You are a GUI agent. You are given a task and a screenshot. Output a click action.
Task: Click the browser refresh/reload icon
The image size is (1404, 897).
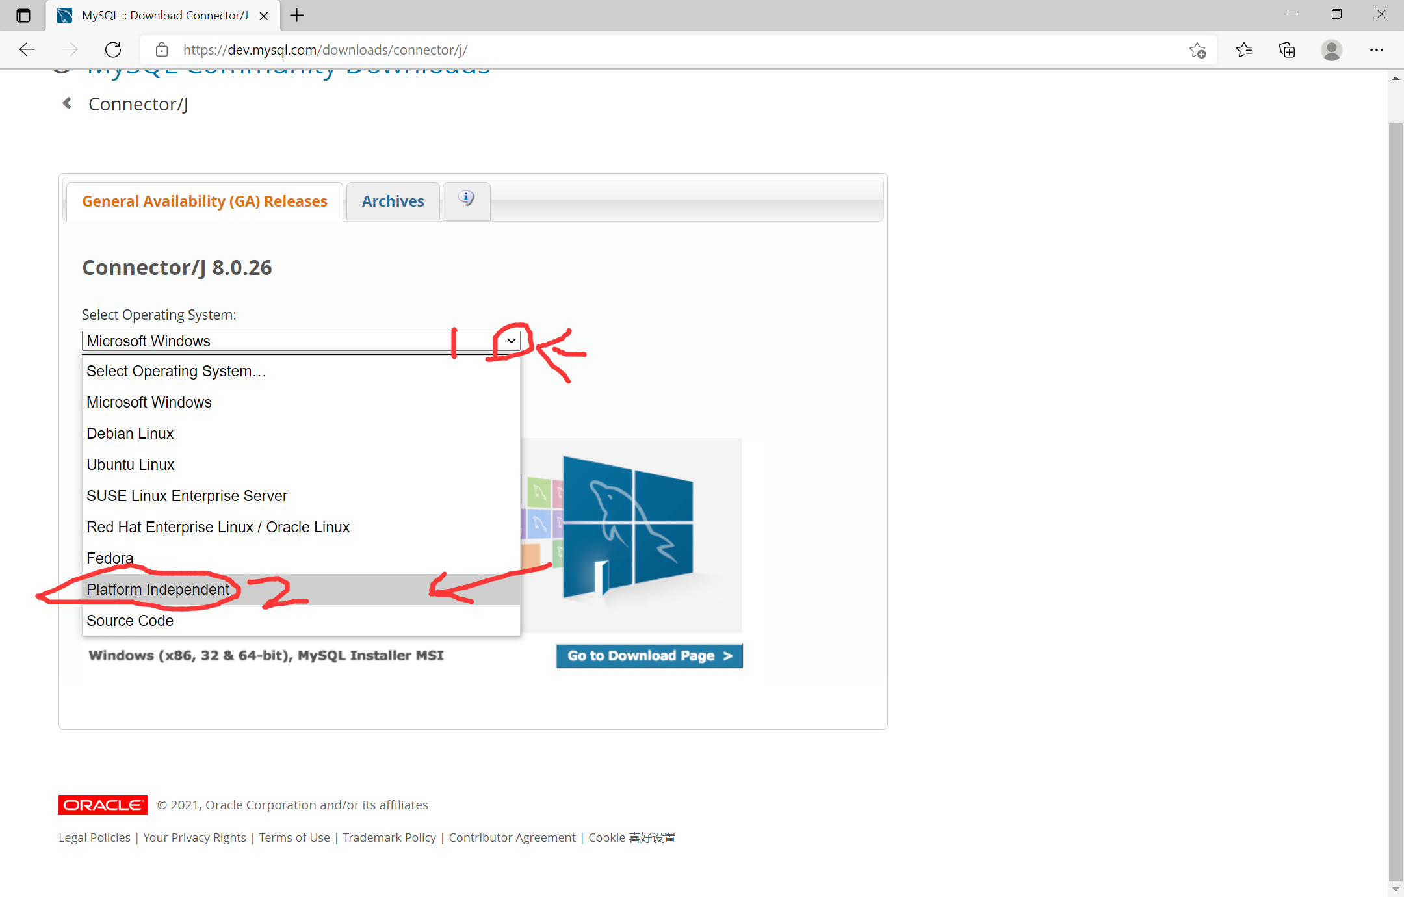(114, 49)
